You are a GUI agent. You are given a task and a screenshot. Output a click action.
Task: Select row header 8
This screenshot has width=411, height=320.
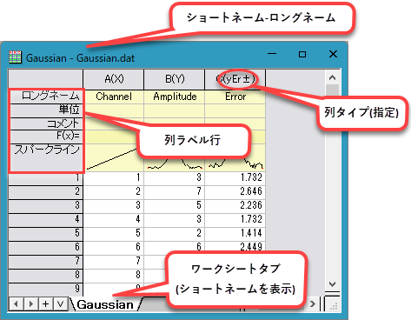[46, 276]
